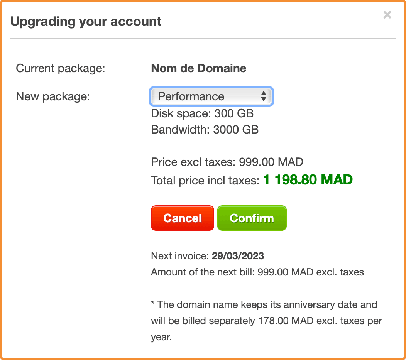406x360 pixels.
Task: Click the up-down arrows of the package selector
Action: [x=264, y=96]
